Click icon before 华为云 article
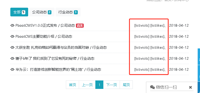The height and width of the screenshot is (93, 200). [x=12, y=70]
